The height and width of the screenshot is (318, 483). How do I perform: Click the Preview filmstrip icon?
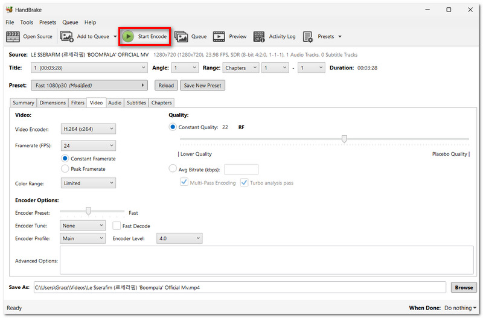219,37
